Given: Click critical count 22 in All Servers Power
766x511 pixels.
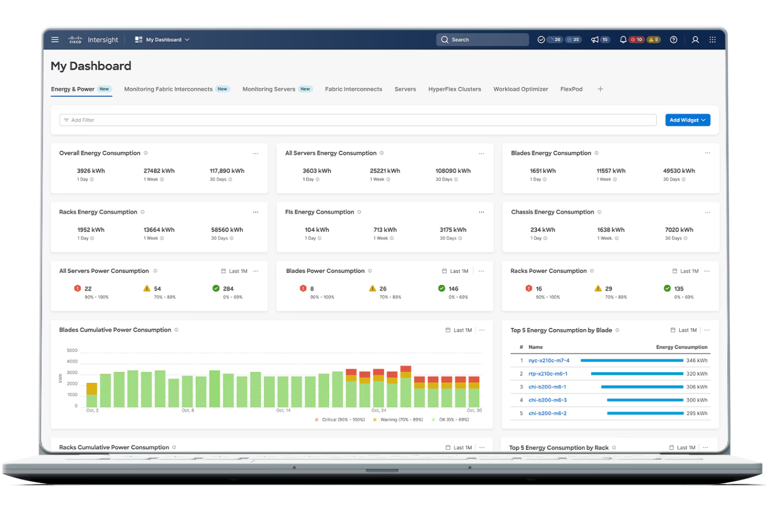Looking at the screenshot, I should (88, 289).
